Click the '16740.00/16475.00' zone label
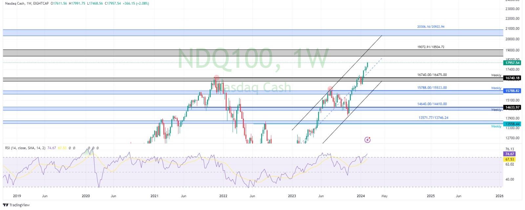The height and width of the screenshot is (210, 525). click(x=432, y=75)
